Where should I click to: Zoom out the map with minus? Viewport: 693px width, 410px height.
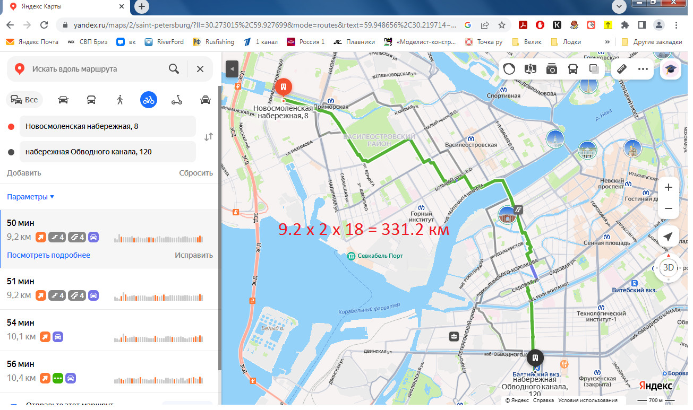[x=669, y=208]
